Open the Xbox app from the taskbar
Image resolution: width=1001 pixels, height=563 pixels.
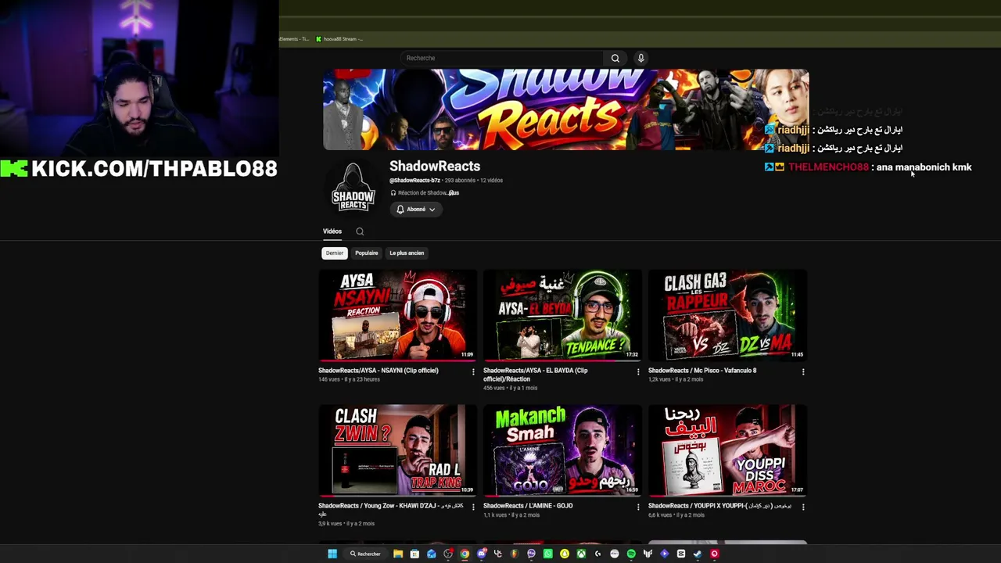(581, 554)
